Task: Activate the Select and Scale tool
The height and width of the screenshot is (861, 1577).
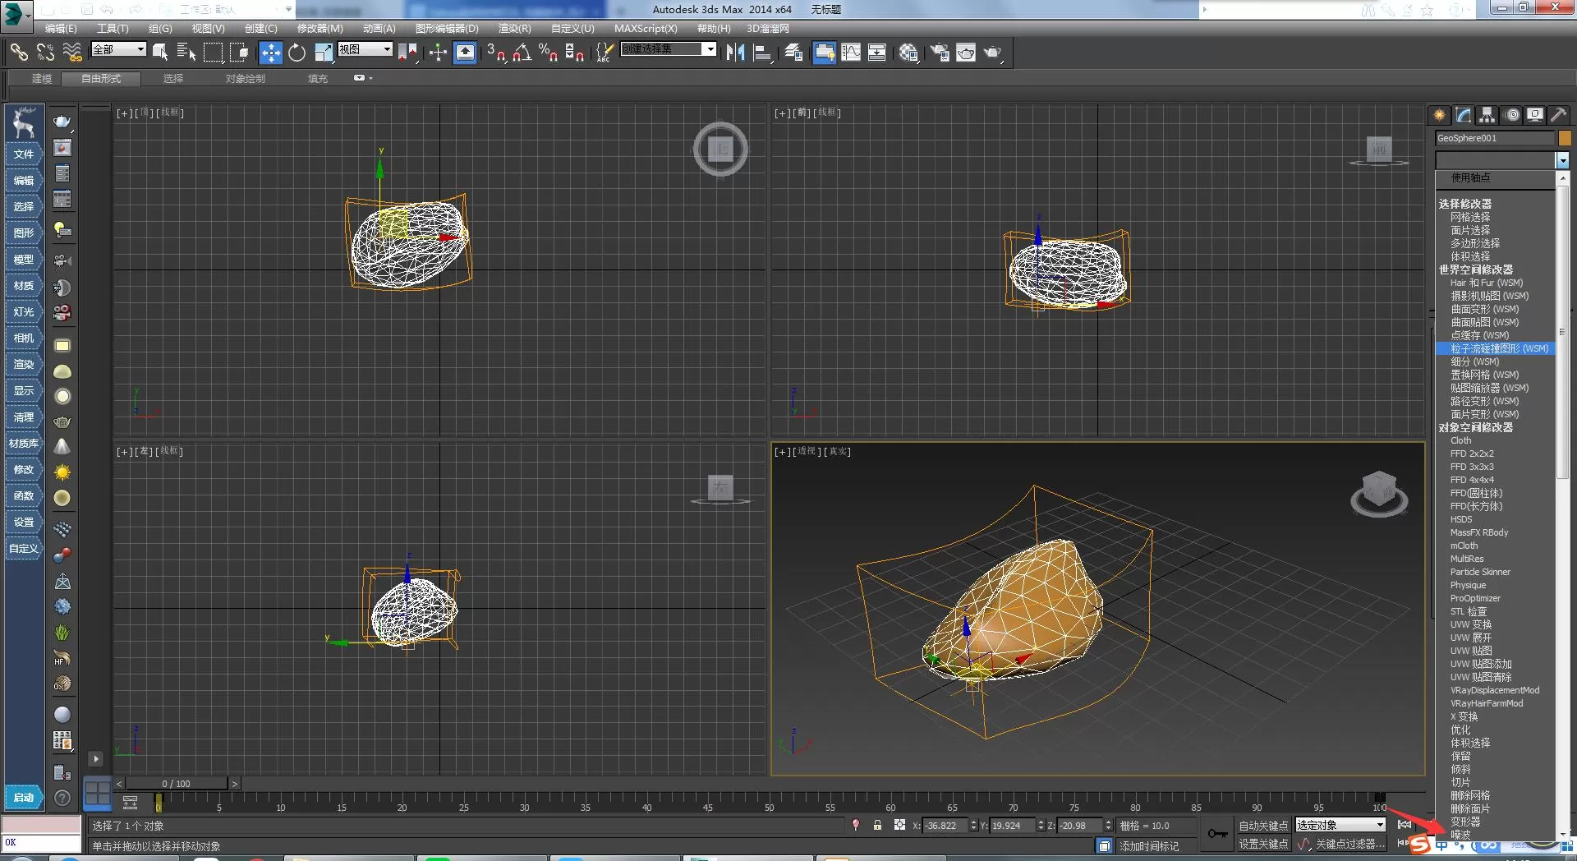Action: 324,52
